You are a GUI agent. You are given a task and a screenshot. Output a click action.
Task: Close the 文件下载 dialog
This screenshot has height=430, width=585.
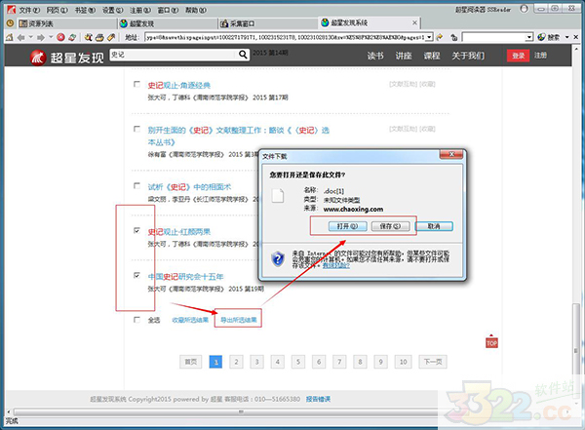pyautogui.click(x=451, y=154)
